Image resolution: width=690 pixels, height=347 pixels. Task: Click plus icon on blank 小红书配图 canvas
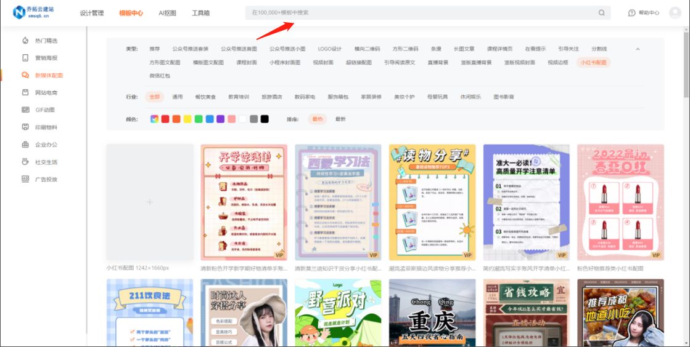(150, 202)
